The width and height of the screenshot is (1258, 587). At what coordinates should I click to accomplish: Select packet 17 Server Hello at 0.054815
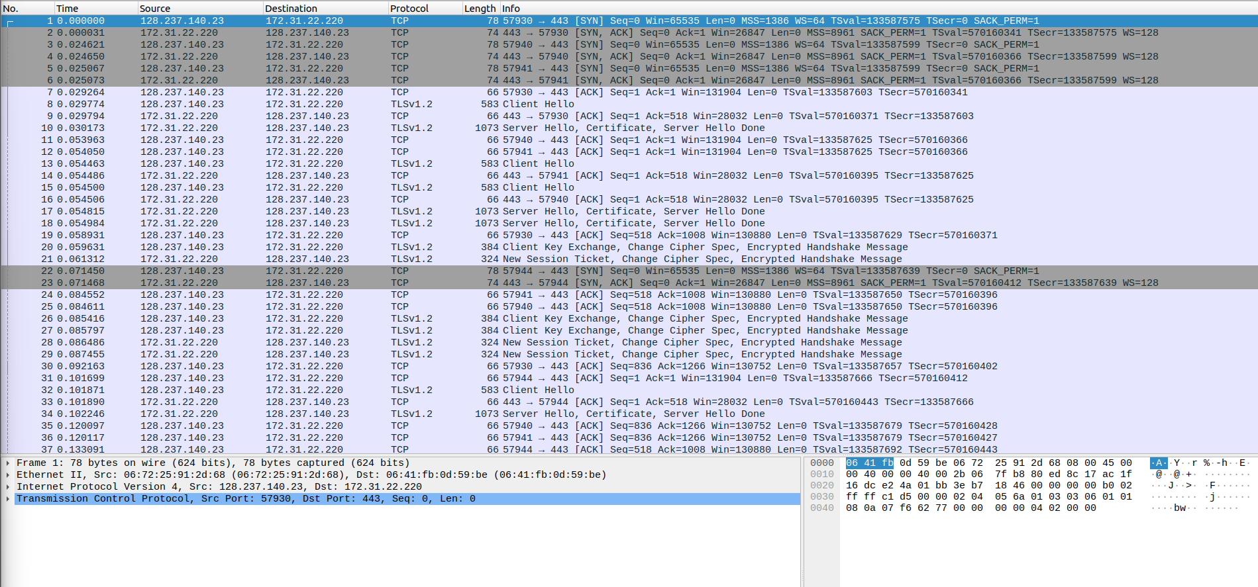click(629, 212)
